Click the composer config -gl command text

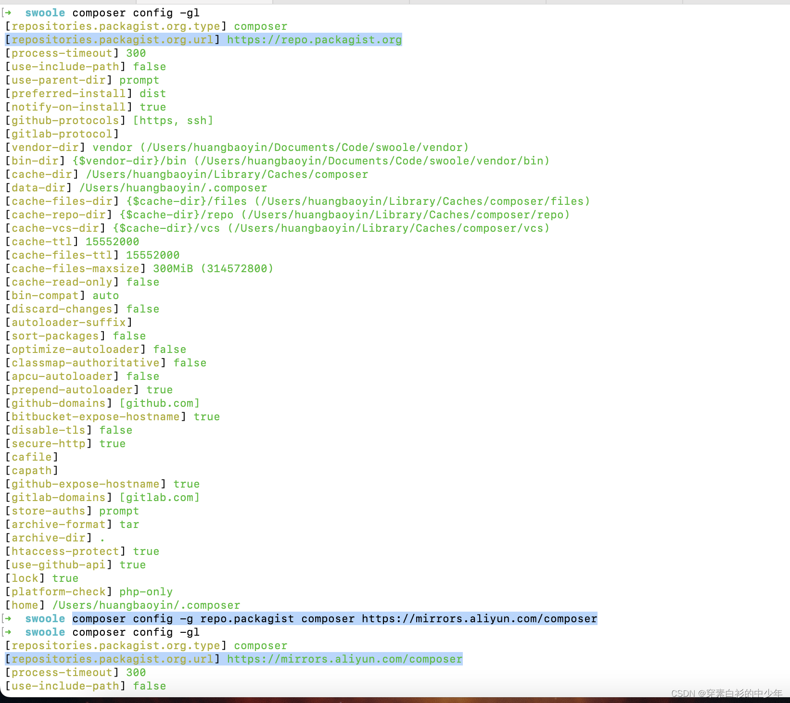pyautogui.click(x=136, y=13)
